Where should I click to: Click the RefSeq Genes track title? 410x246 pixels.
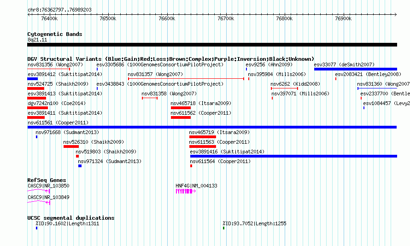pyautogui.click(x=47, y=180)
